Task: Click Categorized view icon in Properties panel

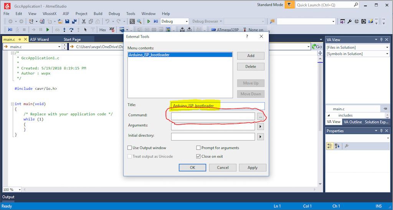Action: pyautogui.click(x=330, y=146)
